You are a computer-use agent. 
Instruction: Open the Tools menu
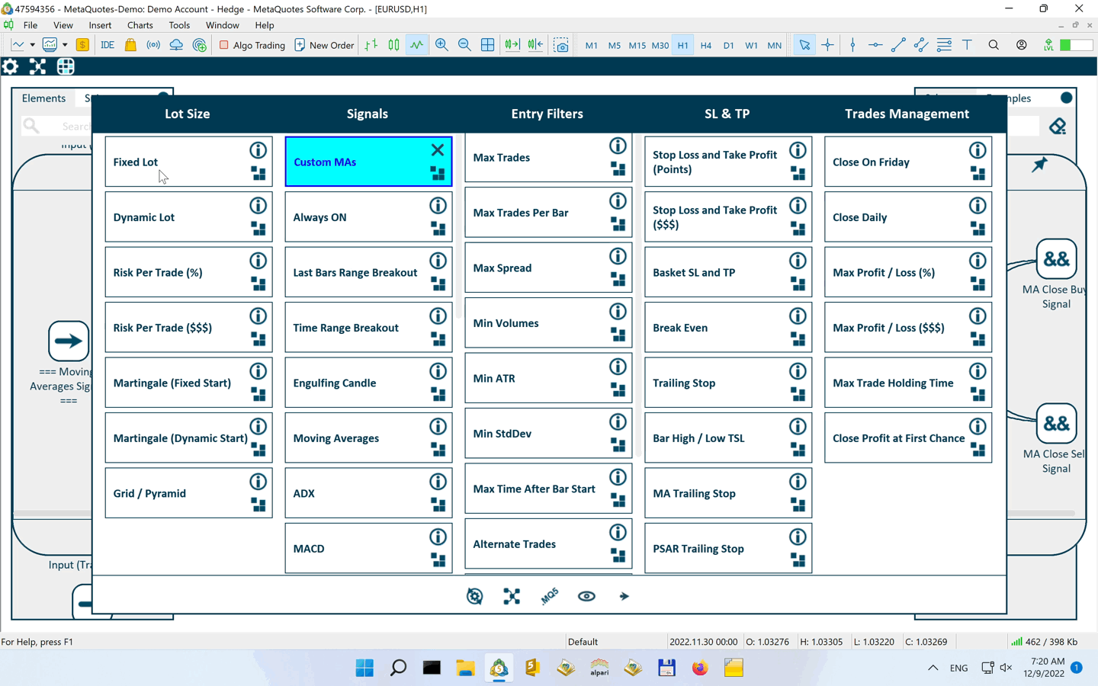pos(179,25)
